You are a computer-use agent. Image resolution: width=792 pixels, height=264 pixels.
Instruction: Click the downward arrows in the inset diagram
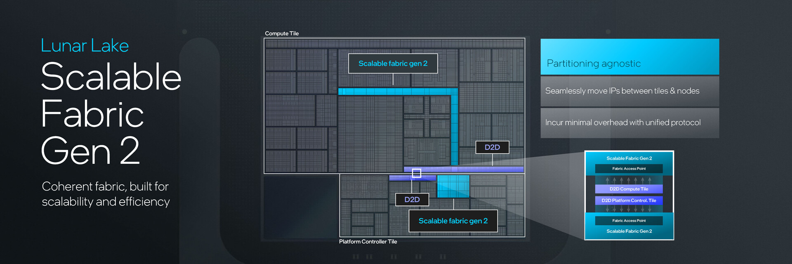pos(629,209)
